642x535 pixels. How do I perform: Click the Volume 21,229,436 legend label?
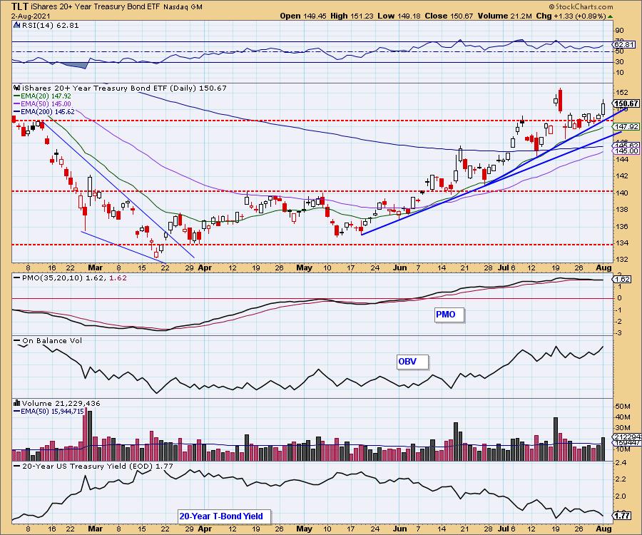tap(61, 404)
